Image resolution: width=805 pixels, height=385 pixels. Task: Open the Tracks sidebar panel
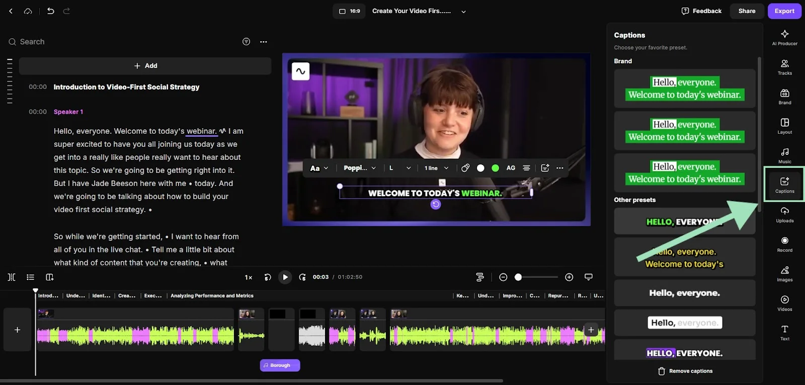784,67
